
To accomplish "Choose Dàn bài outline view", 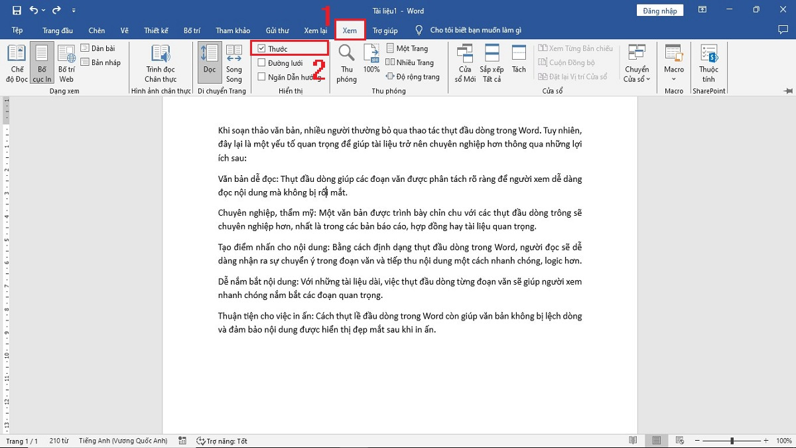I will 98,48.
